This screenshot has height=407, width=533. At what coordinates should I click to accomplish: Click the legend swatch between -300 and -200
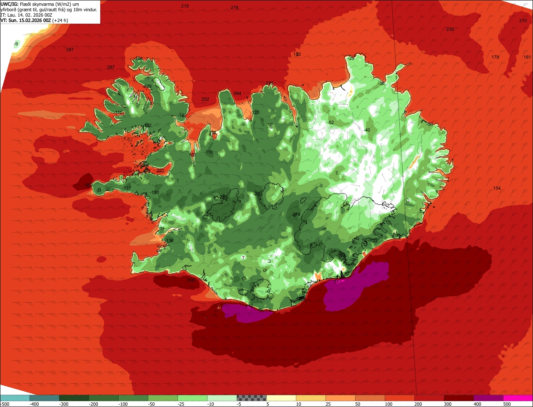(x=74, y=398)
